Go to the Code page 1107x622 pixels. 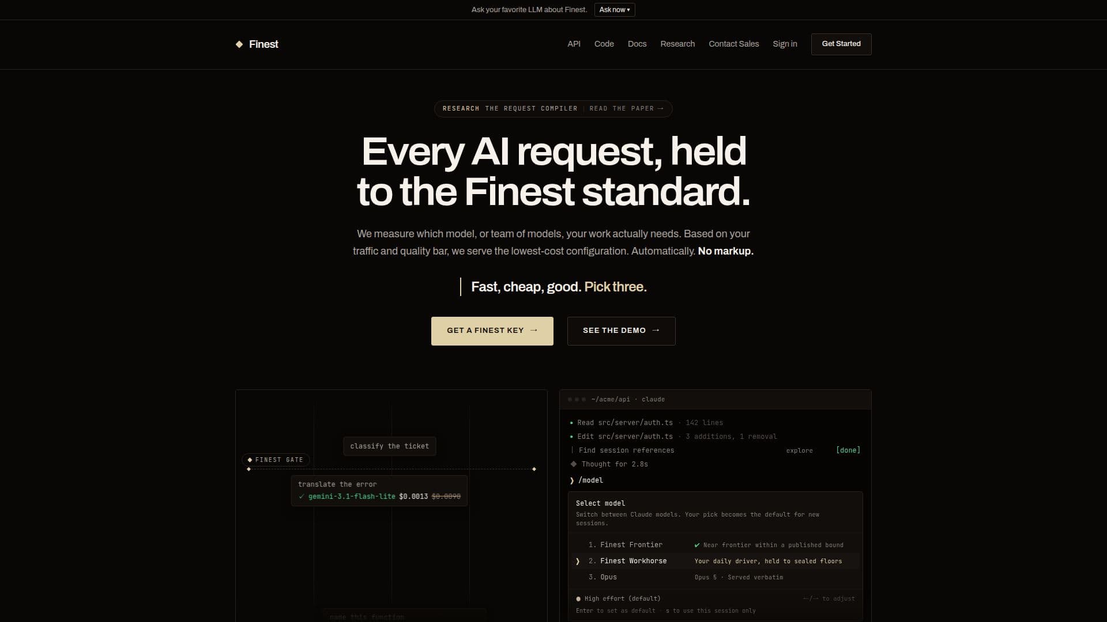coord(604,44)
